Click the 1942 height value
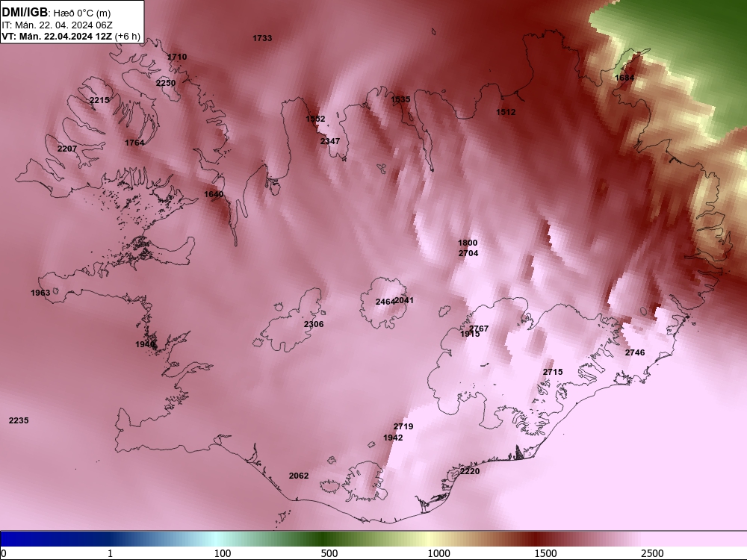 (393, 437)
